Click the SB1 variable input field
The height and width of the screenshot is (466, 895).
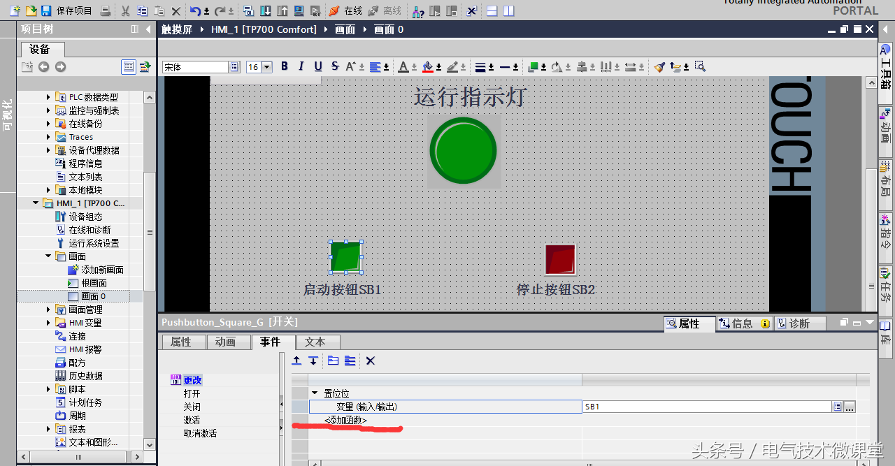[706, 407]
